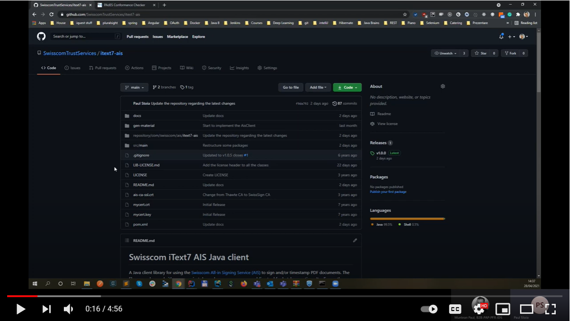Click the About section settings gear
571x321 pixels.
443,86
